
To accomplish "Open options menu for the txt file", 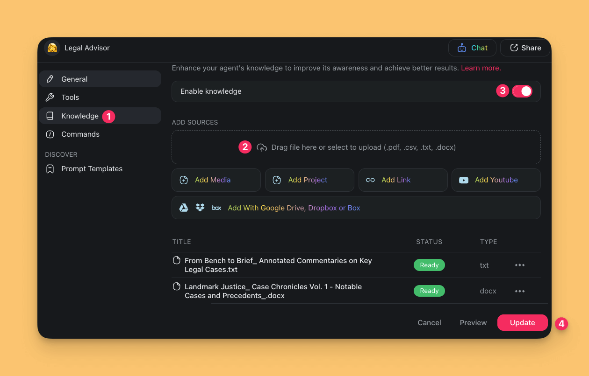I will pyautogui.click(x=520, y=265).
